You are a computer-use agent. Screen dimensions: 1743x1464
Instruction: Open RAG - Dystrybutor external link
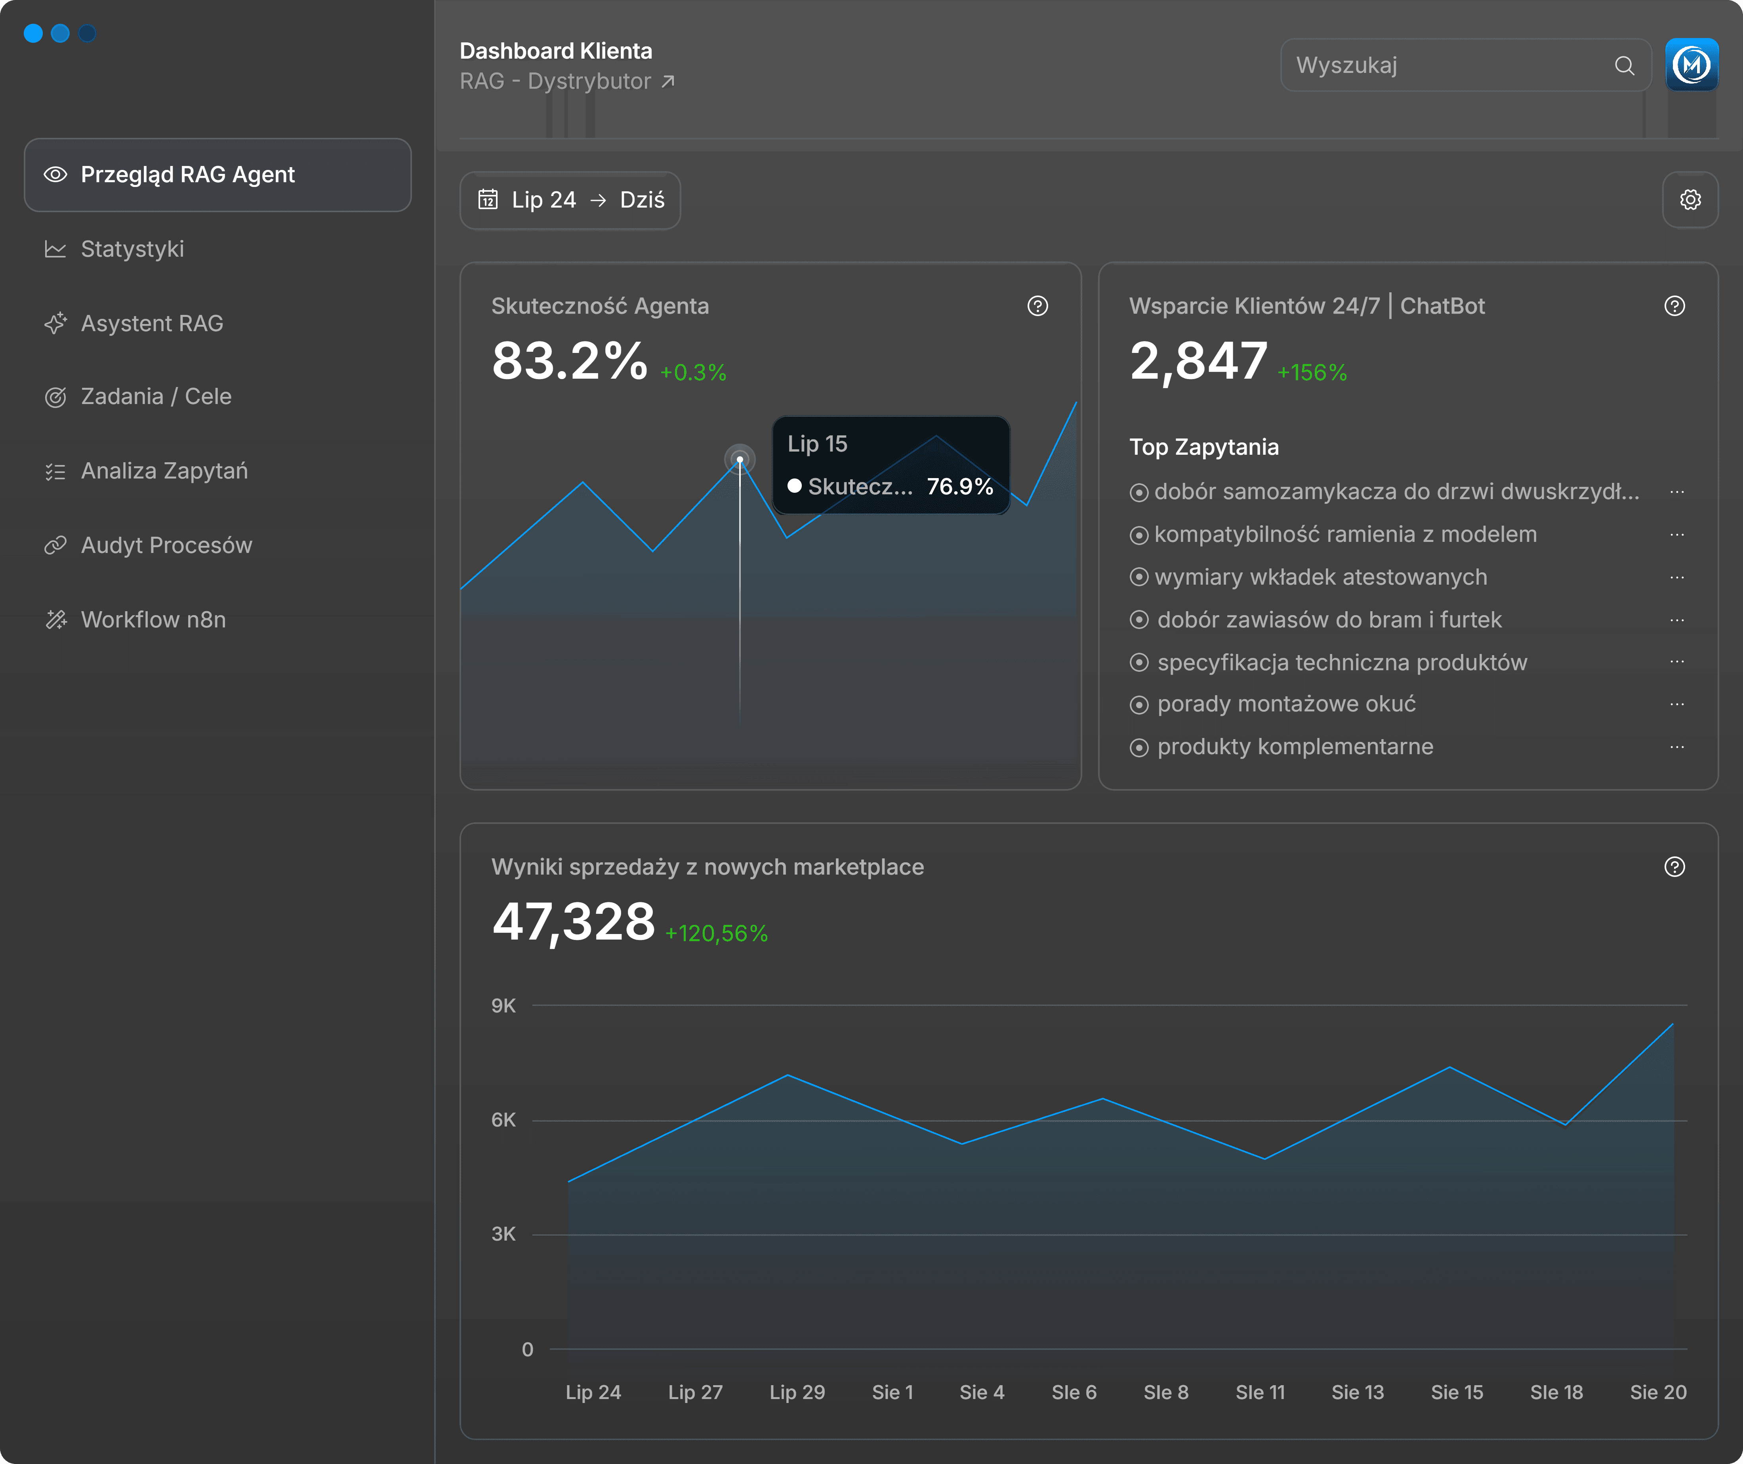567,81
